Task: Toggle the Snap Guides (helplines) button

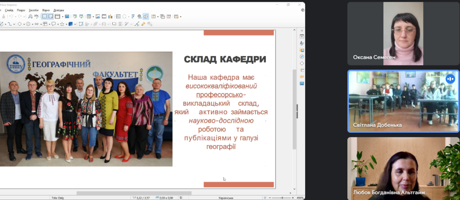Action: tap(51, 17)
